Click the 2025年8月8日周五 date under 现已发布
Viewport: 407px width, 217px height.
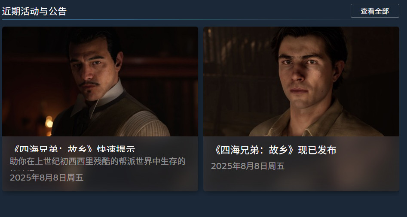pos(248,166)
